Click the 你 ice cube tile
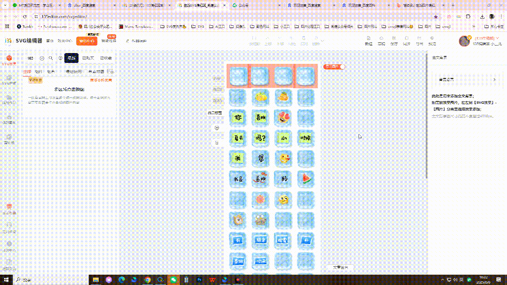The image size is (507, 285). point(238,118)
